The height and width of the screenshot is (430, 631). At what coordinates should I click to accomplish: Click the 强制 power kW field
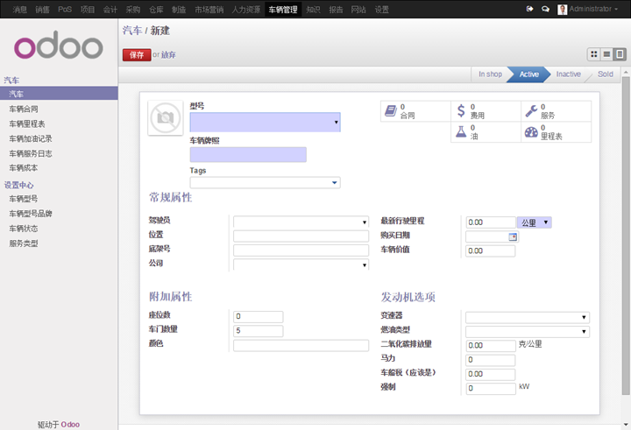click(491, 389)
